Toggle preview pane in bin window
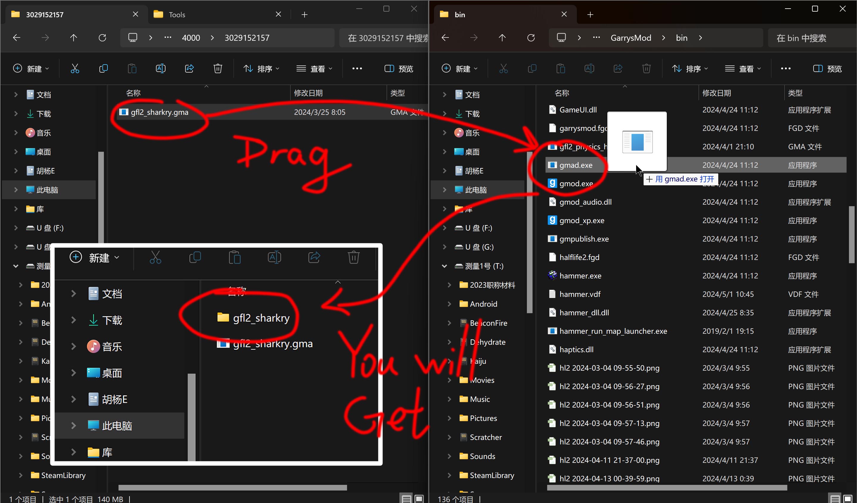The image size is (857, 503). point(827,69)
